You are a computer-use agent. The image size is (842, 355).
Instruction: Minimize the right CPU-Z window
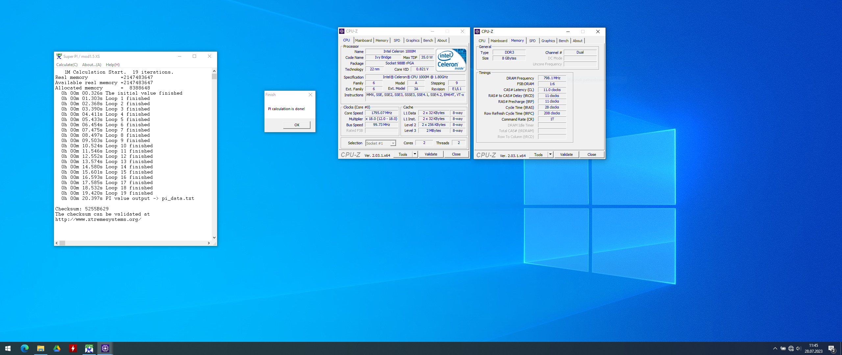coord(568,32)
